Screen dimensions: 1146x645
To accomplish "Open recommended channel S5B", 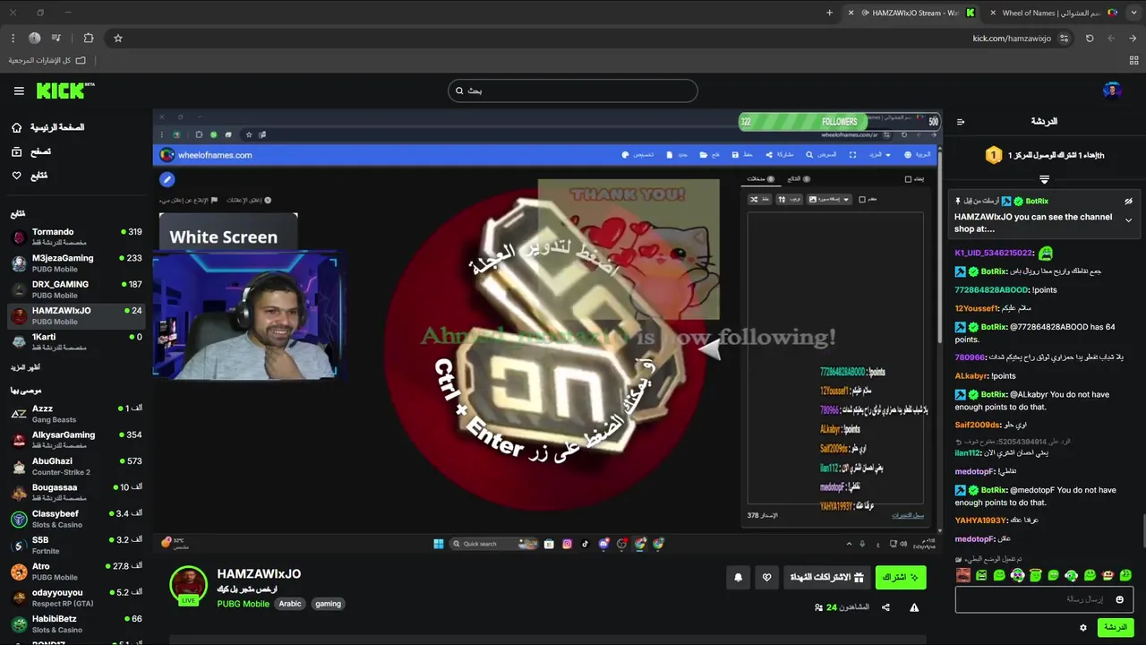I will [76, 545].
